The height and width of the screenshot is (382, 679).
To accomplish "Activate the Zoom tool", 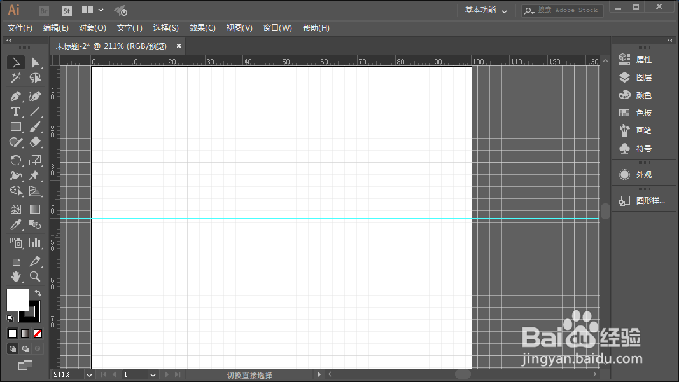I will (35, 276).
